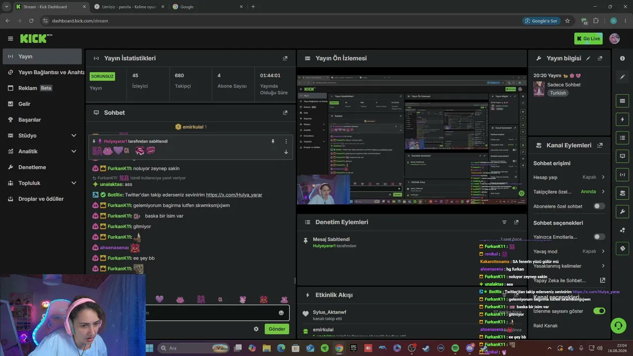Open the info icon in right rail

(x=622, y=58)
